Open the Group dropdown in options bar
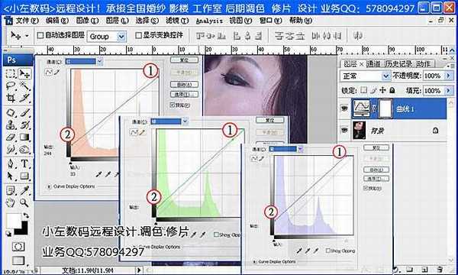Image resolution: width=458 pixels, height=275 pixels. click(121, 37)
